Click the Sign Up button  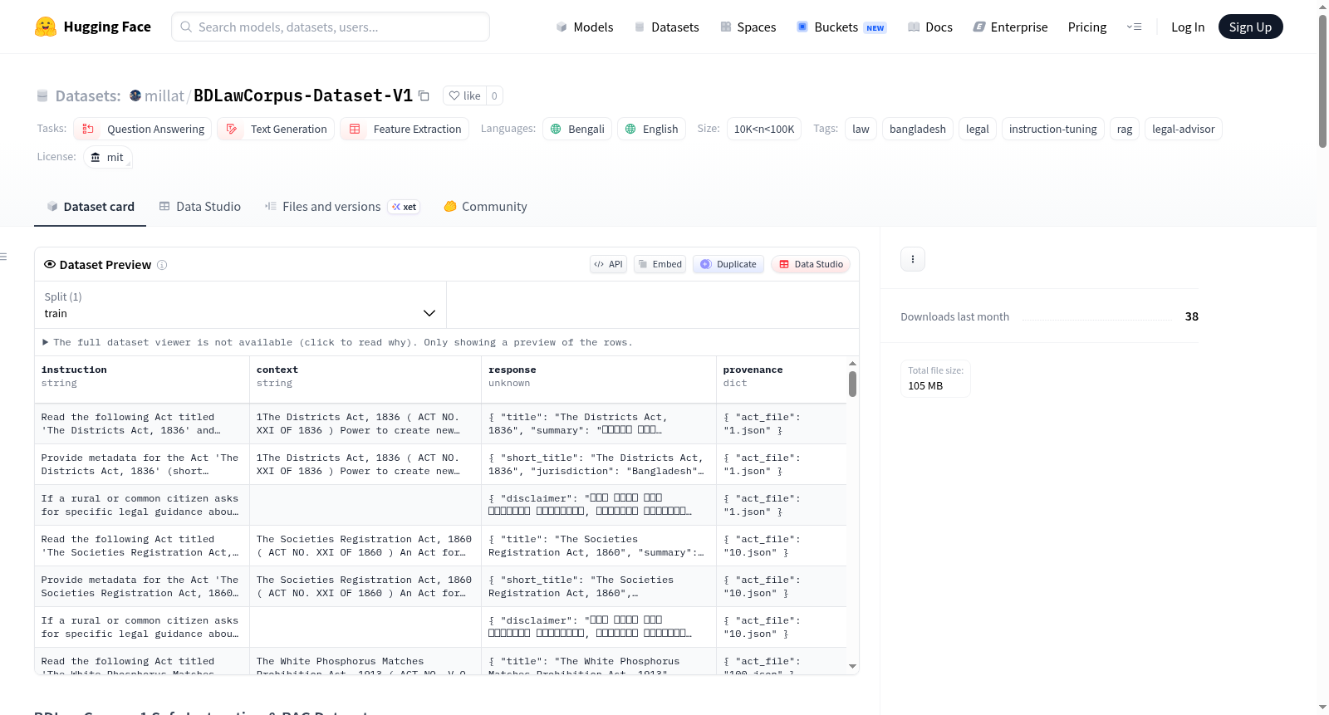click(x=1251, y=27)
